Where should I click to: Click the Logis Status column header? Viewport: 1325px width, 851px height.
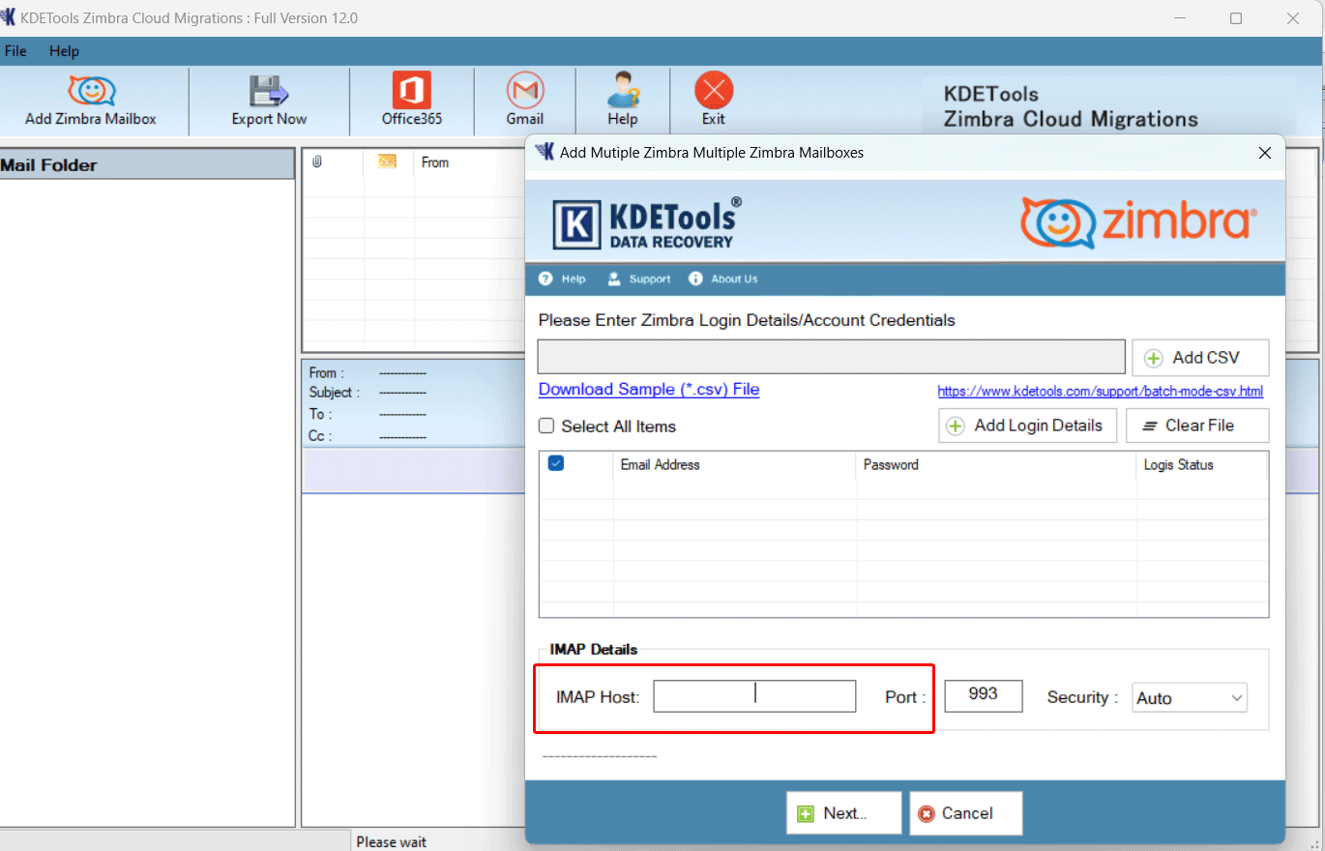point(1201,465)
